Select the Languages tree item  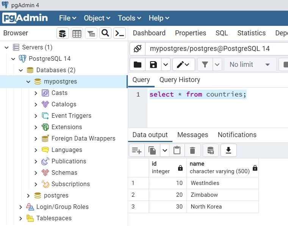point(67,150)
